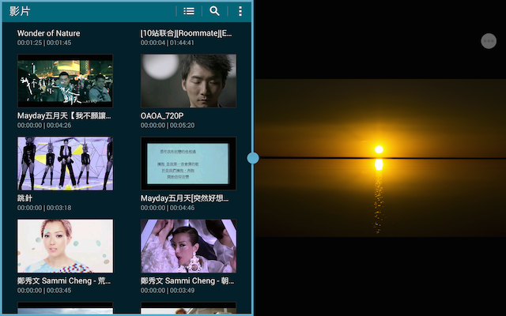Open the search icon in video header

click(214, 11)
